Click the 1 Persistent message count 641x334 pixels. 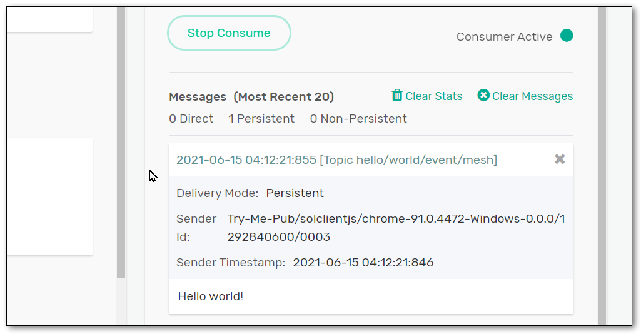coord(261,119)
